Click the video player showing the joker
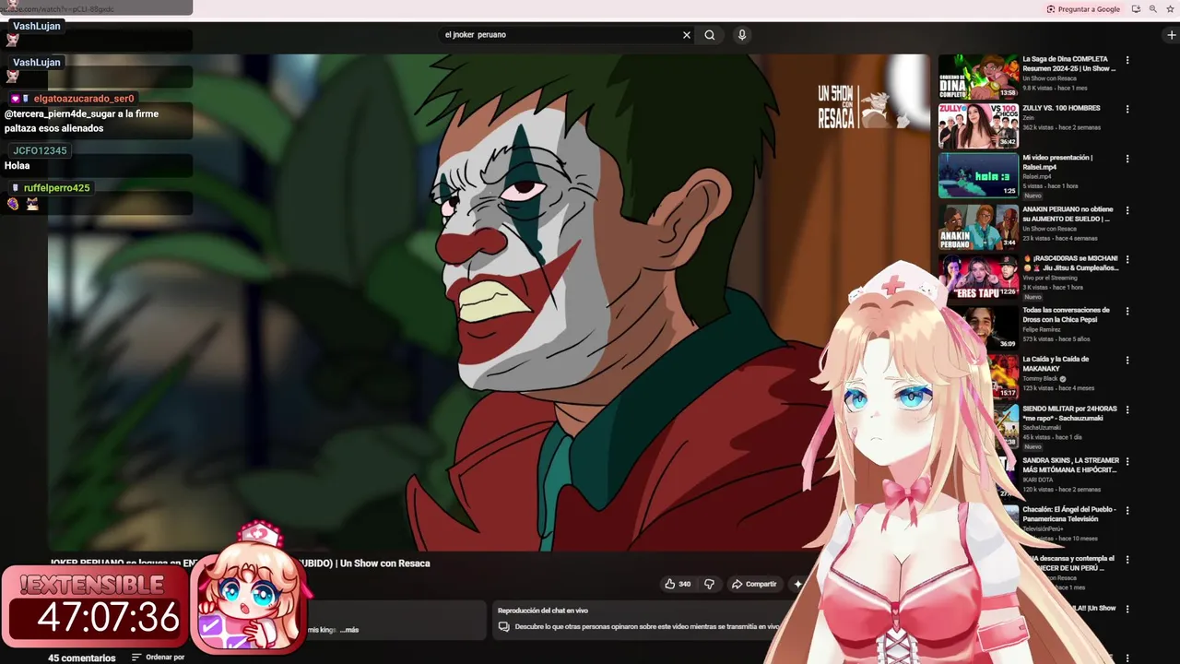 489,302
